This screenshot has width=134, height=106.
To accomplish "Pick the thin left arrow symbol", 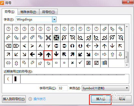I will pos(88,46).
